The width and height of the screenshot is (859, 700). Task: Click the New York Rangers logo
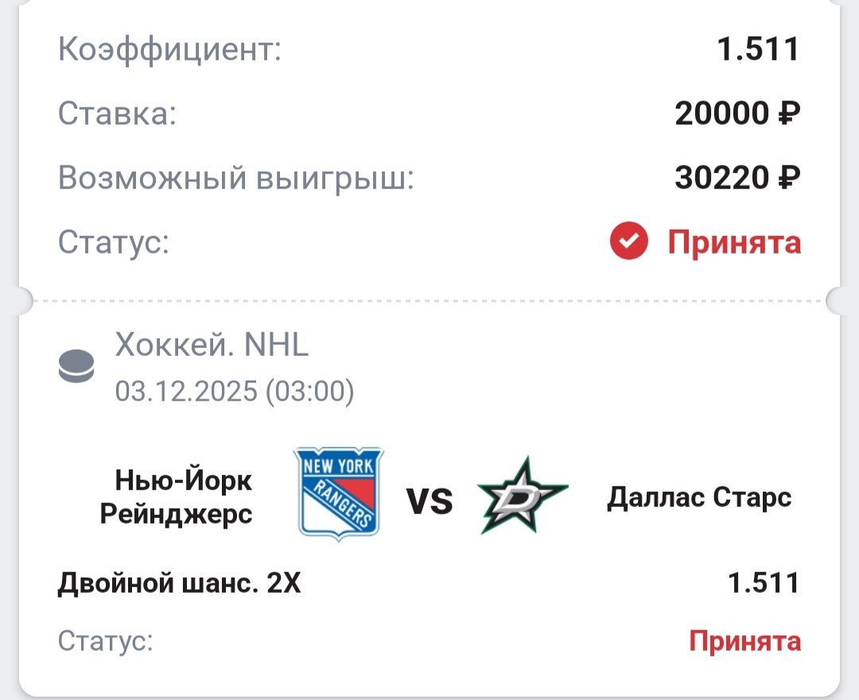tap(338, 493)
